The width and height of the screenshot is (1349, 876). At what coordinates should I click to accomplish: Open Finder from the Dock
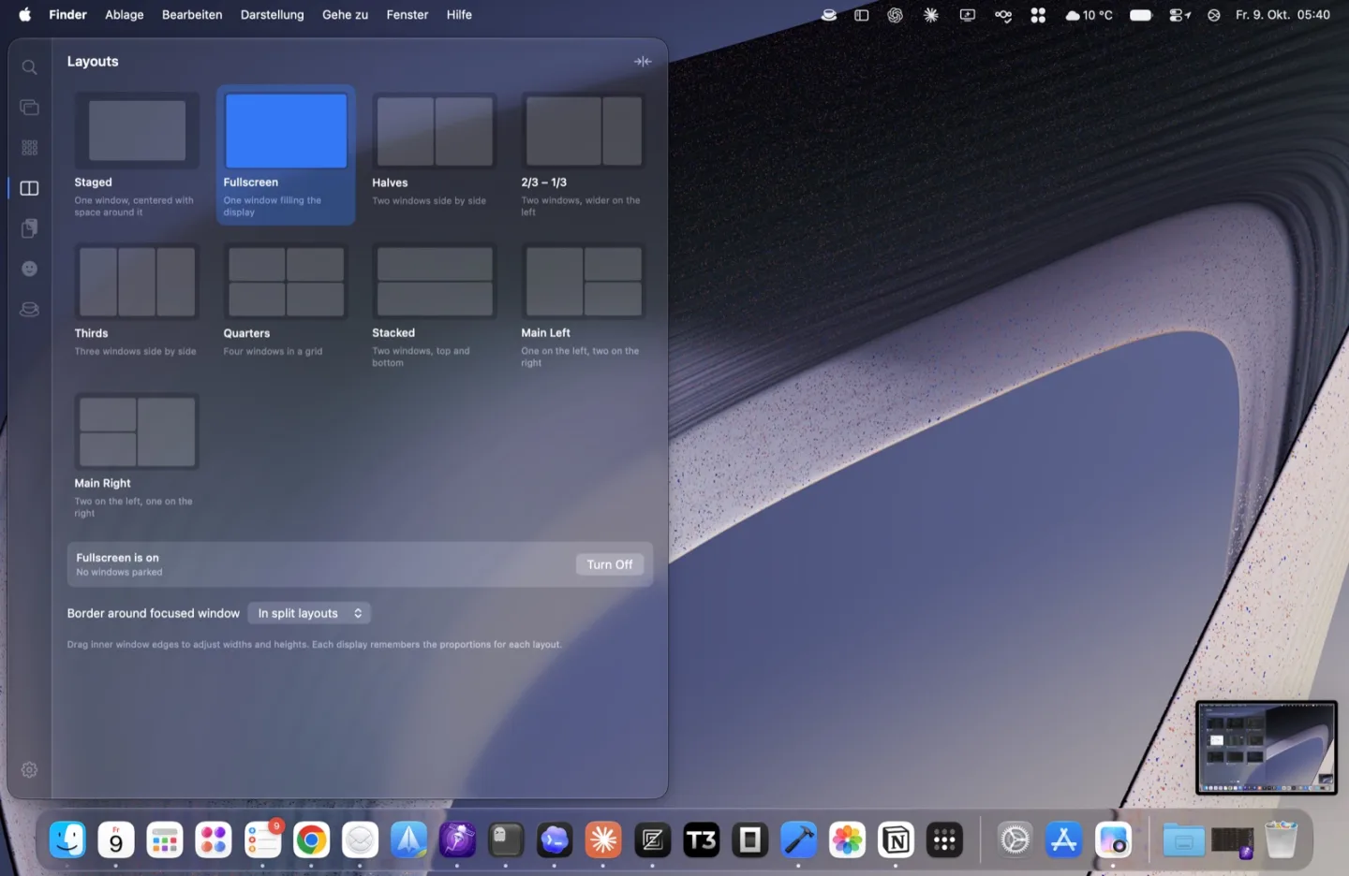[x=67, y=840]
